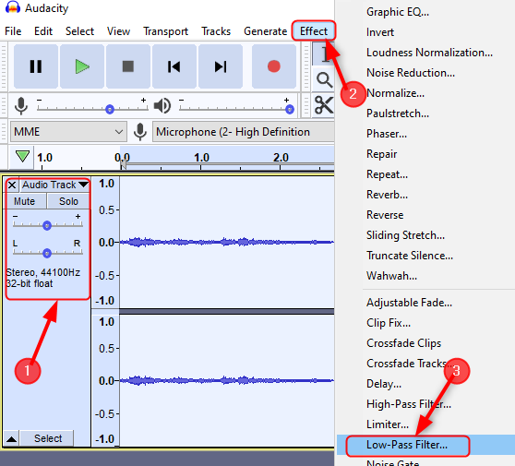Viewport: 515px width, 466px height.
Task: Choose Limiter... effect
Action: click(x=388, y=424)
